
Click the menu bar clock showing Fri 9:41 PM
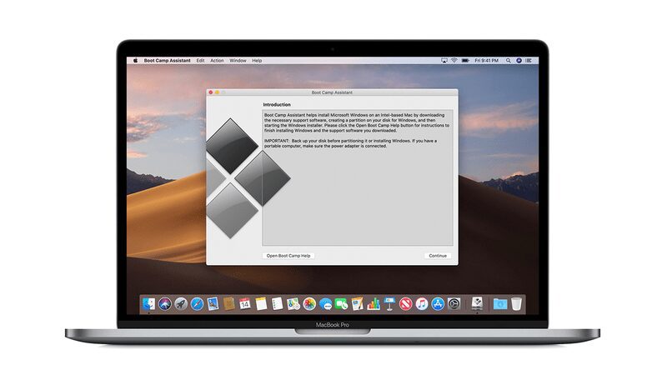coord(488,61)
